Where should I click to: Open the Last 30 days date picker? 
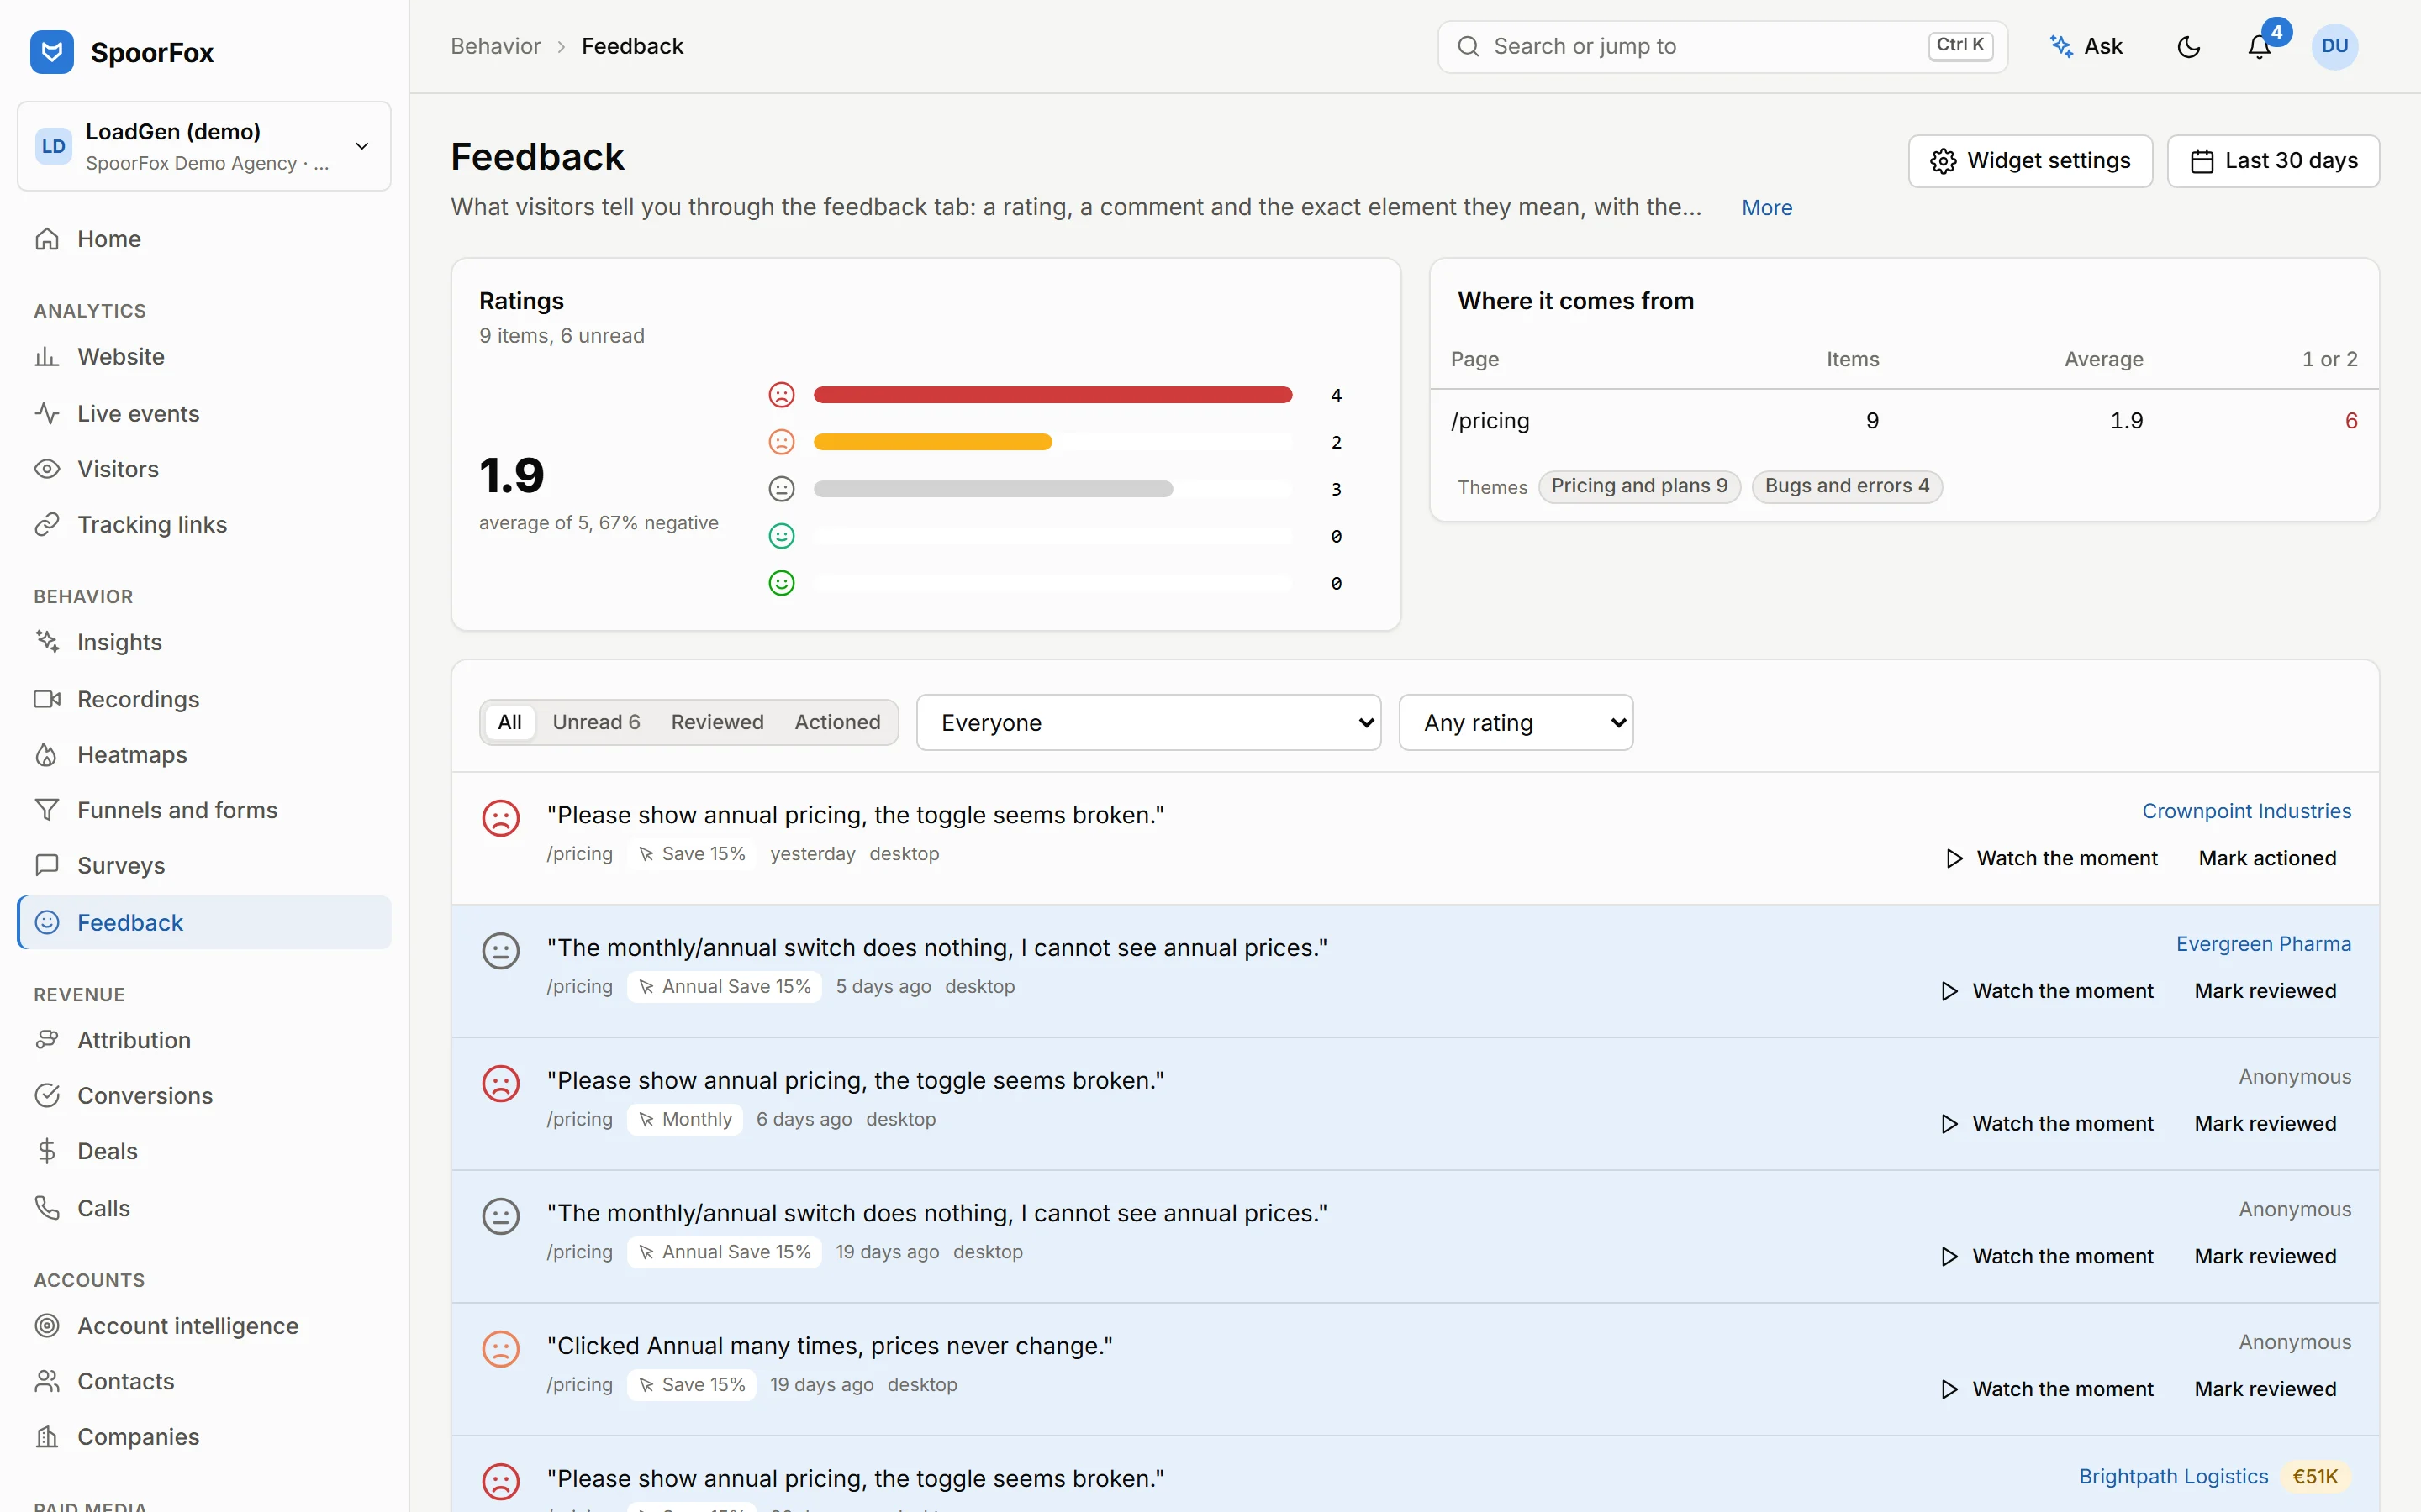(x=2273, y=161)
